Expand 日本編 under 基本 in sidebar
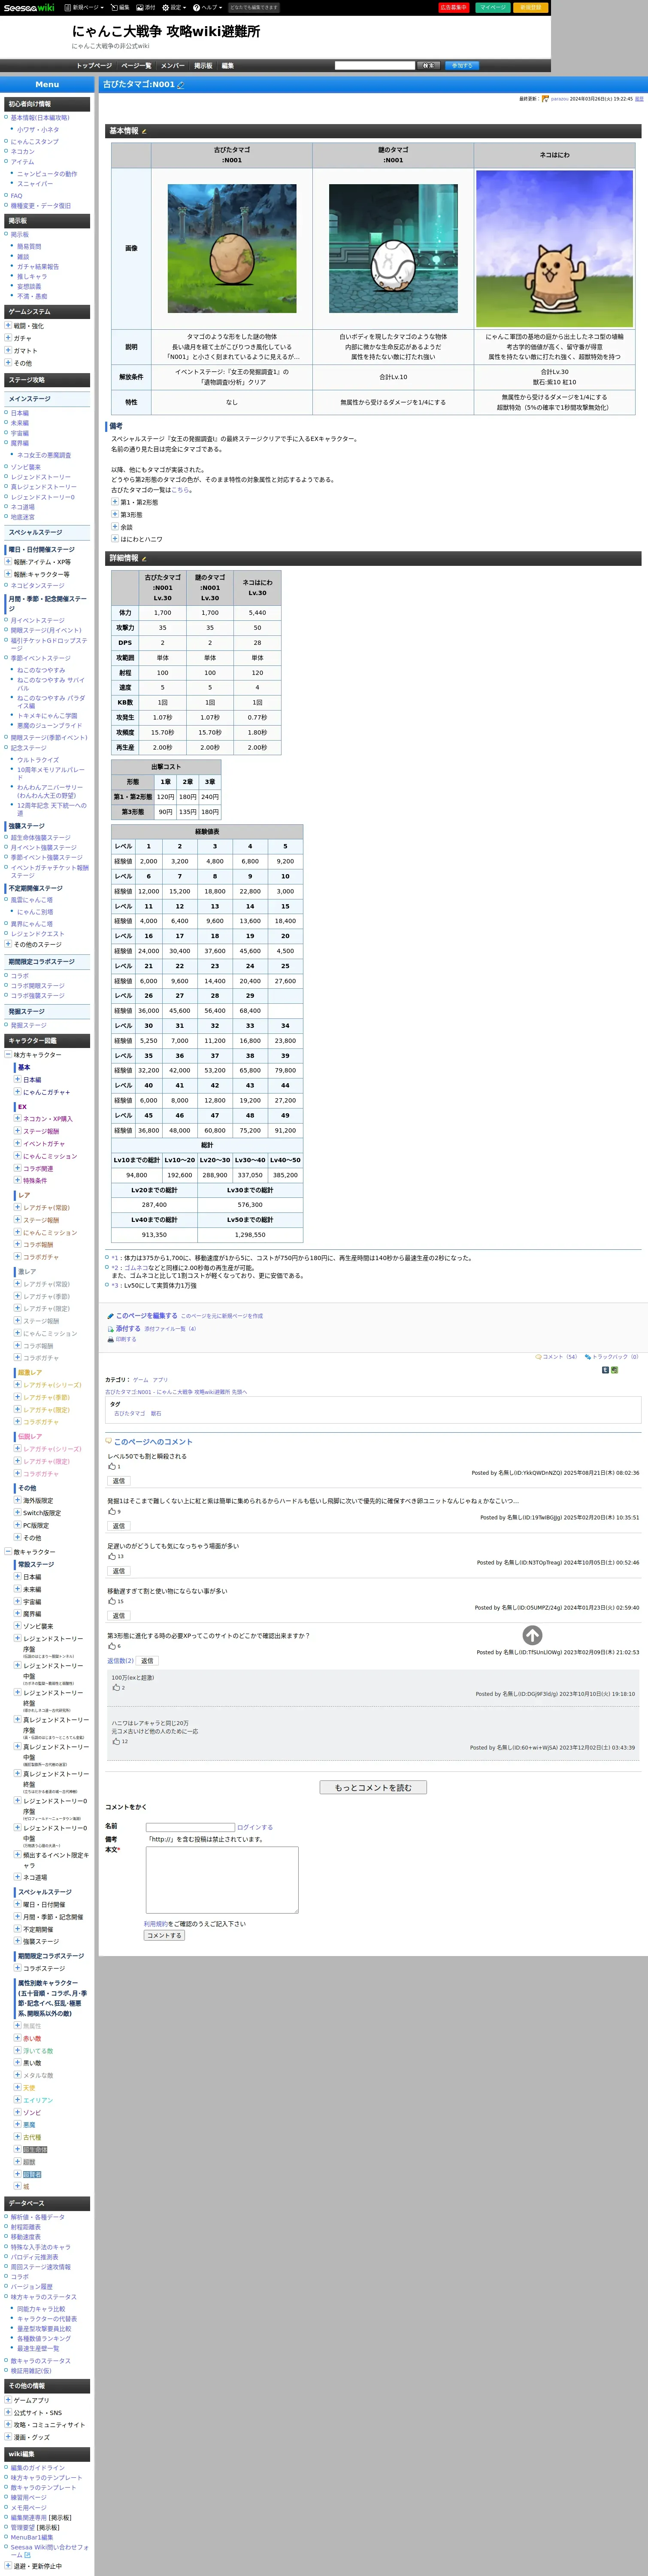This screenshot has height=2576, width=648. pyautogui.click(x=17, y=1080)
